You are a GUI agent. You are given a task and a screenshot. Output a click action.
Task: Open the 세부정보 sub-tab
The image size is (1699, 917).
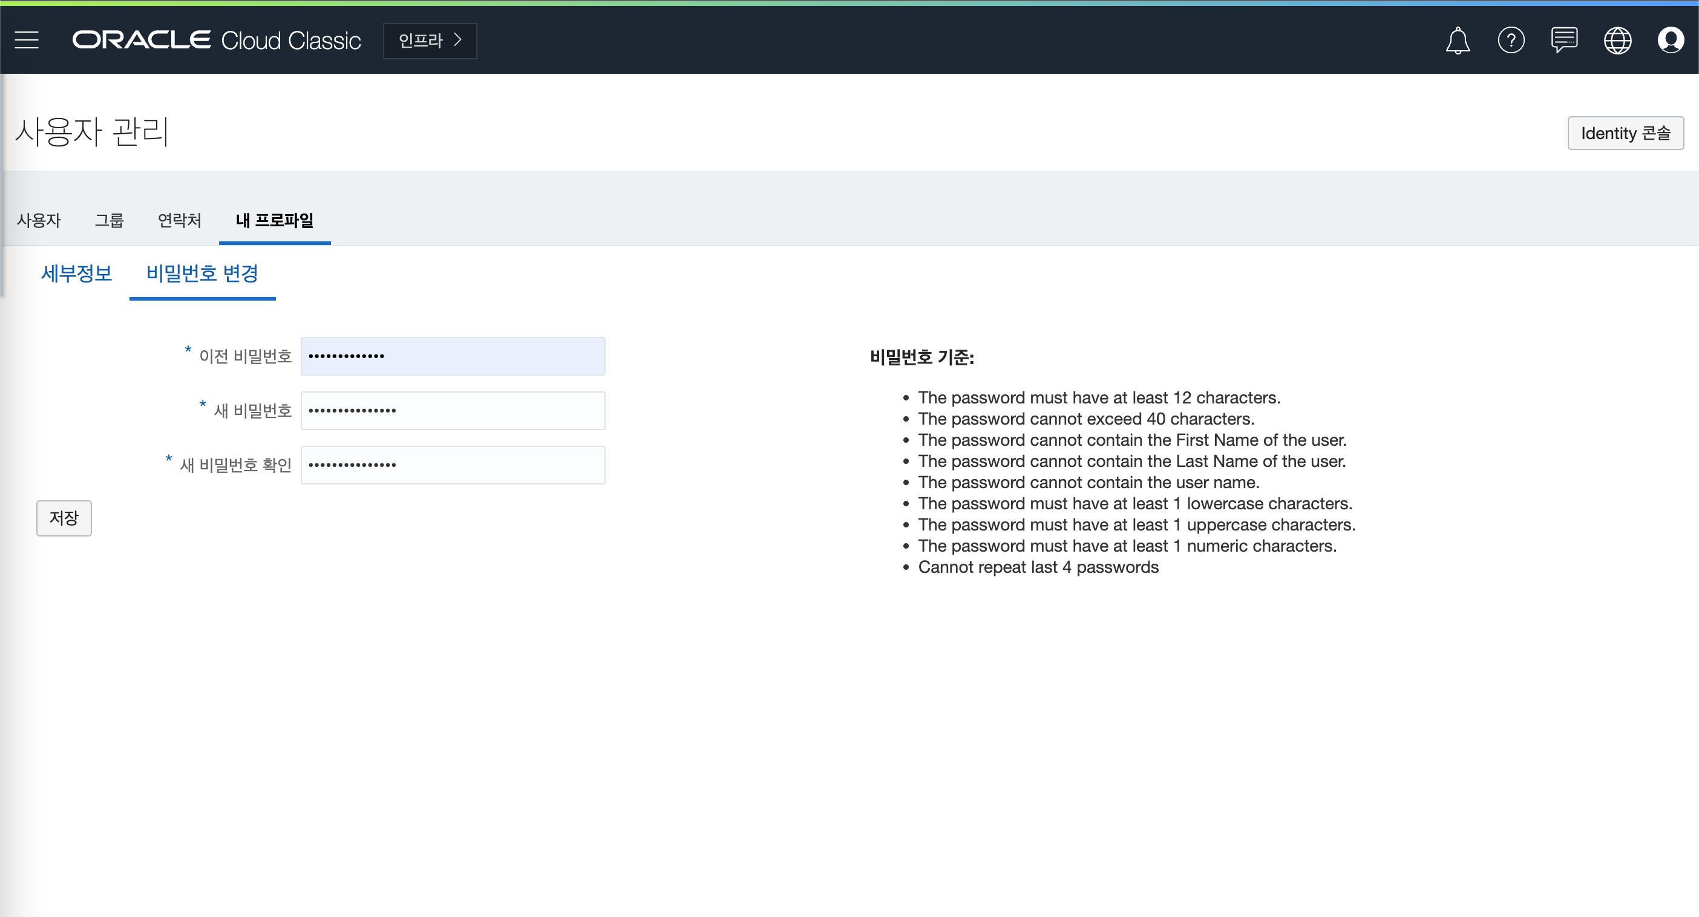pos(76,273)
